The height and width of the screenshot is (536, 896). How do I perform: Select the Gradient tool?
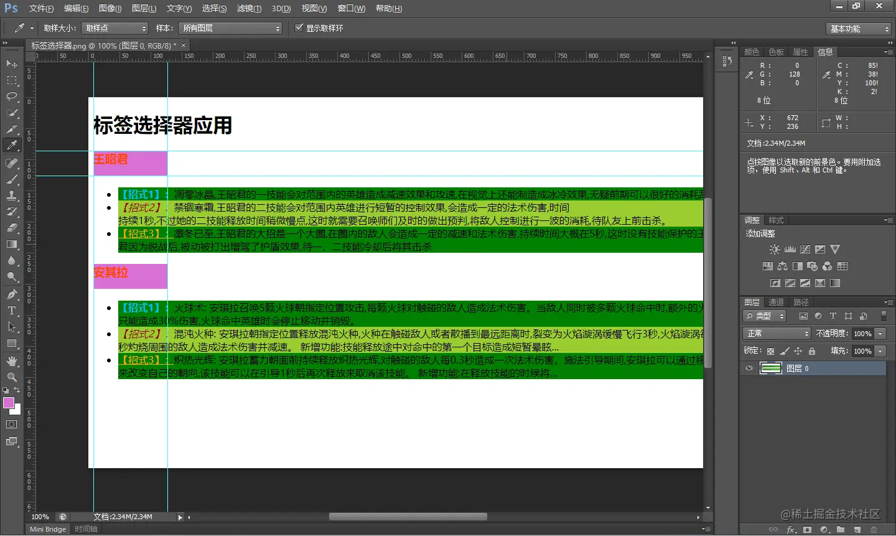pyautogui.click(x=12, y=244)
